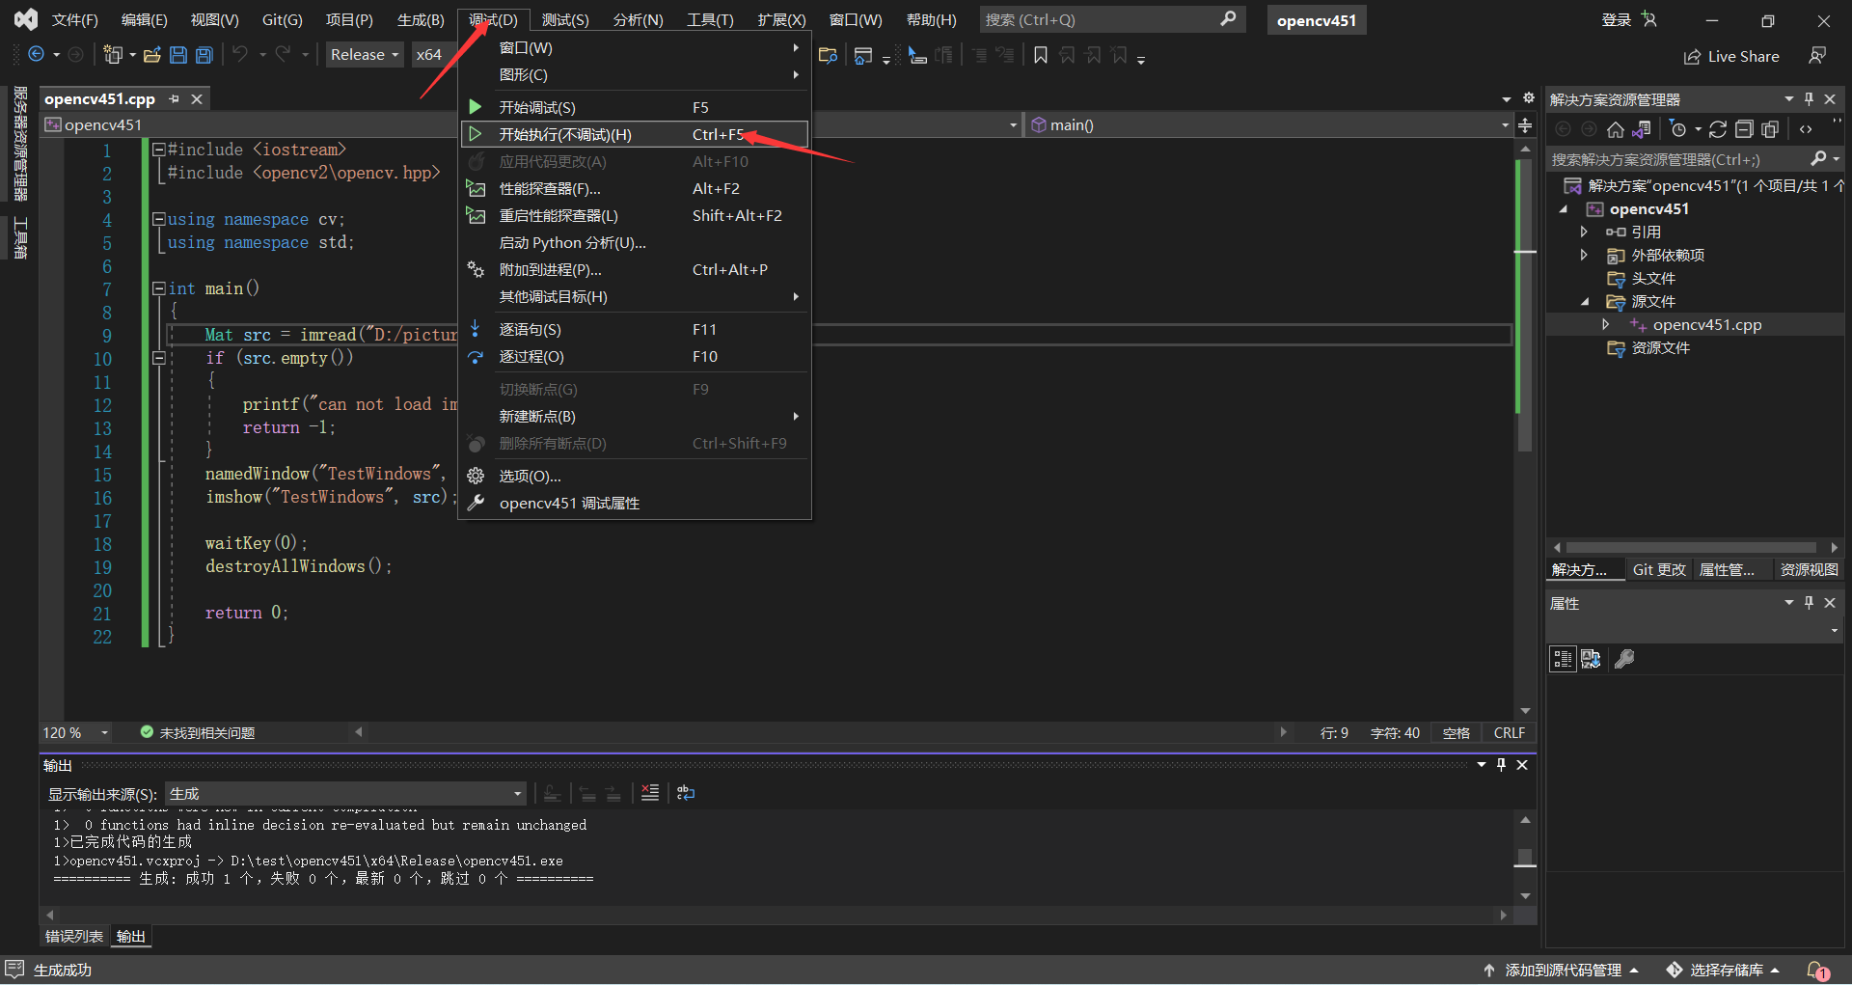Viewport: 1852px width, 985px height.
Task: Switch to the 资源视图 tab
Action: (x=1809, y=570)
